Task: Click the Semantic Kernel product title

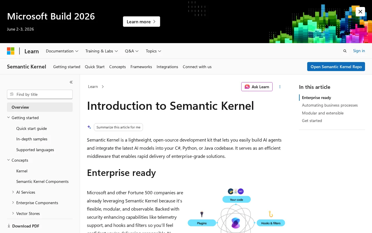Action: click(x=26, y=67)
